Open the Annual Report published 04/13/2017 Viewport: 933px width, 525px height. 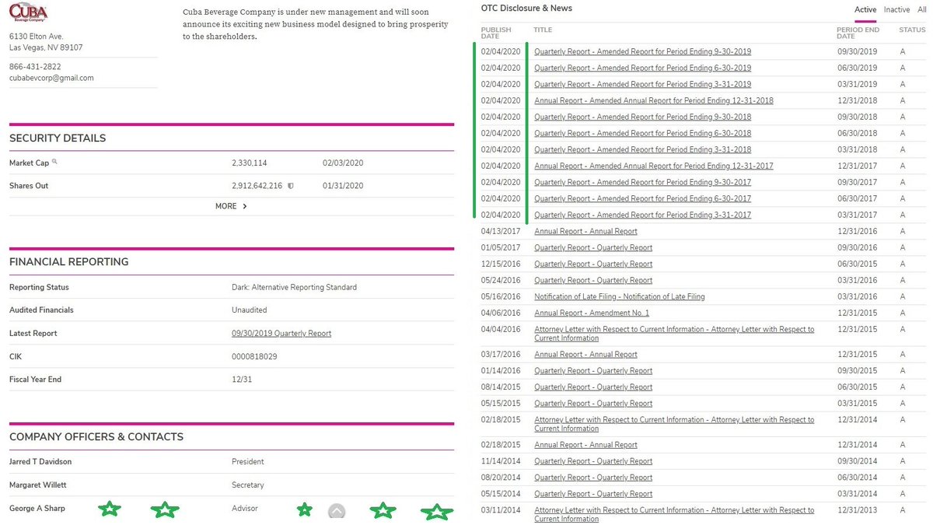coord(585,231)
